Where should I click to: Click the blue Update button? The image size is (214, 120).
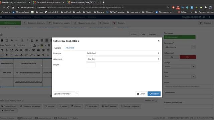tap(154, 94)
